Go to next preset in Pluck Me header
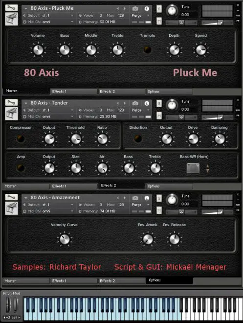The width and height of the screenshot is (243, 323). (125, 8)
